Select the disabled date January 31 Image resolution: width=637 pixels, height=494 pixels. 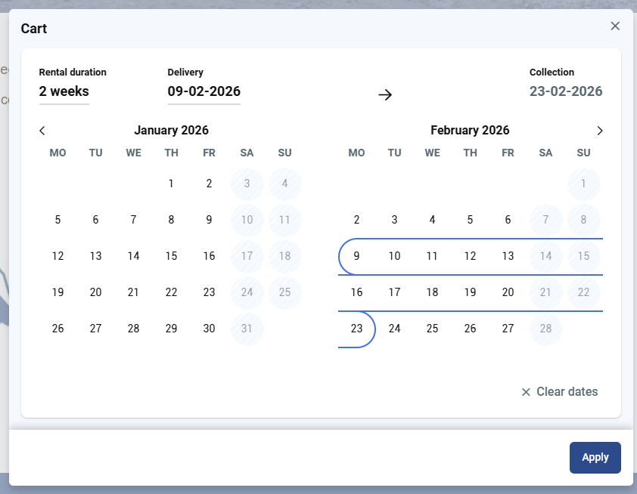point(247,329)
